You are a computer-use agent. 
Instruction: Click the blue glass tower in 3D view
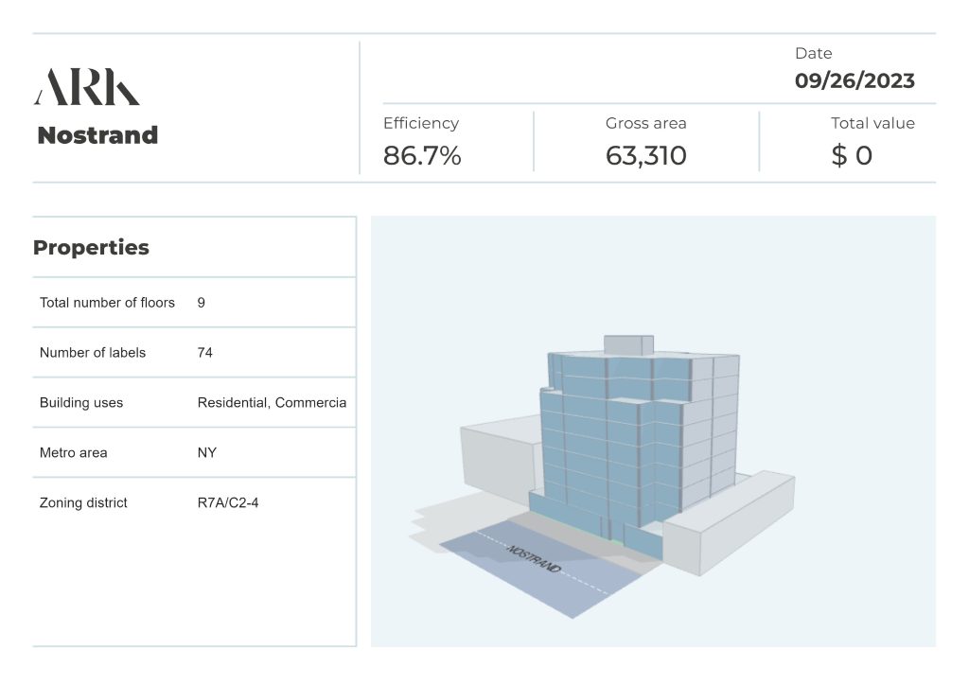[x=606, y=435]
